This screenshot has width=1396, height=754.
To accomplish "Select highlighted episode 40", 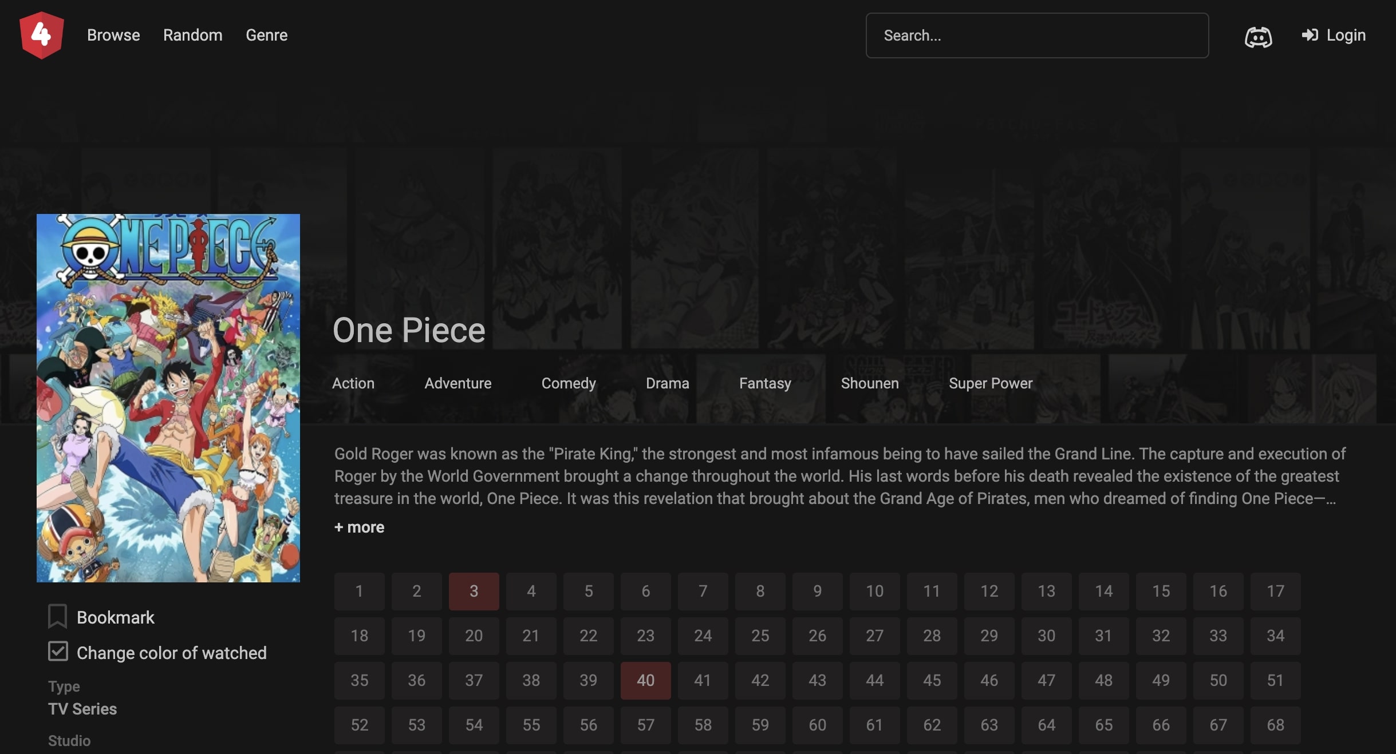I will pos(645,680).
